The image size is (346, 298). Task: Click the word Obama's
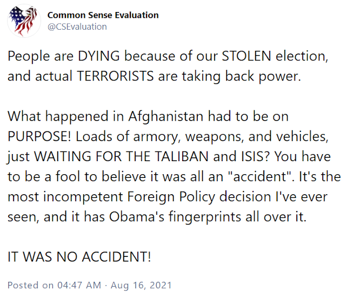137,217
